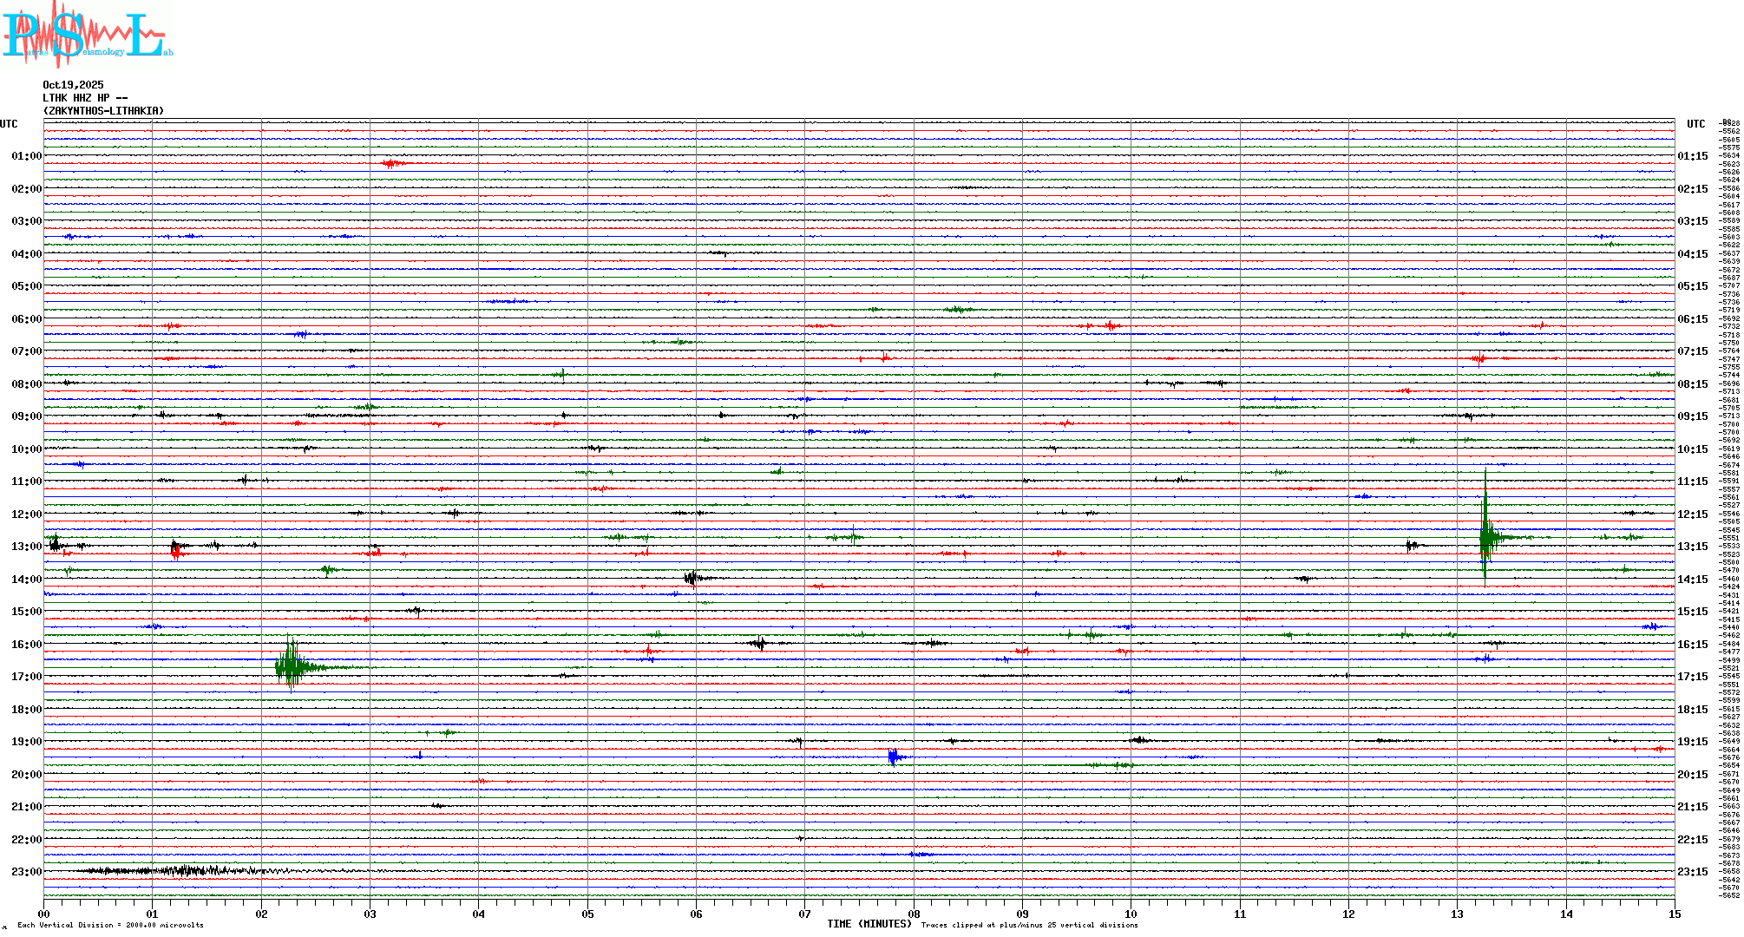Select the 13:00 hour label on left

26,547
